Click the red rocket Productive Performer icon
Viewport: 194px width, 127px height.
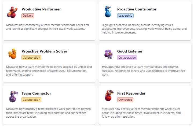pyautogui.click(x=12, y=12)
